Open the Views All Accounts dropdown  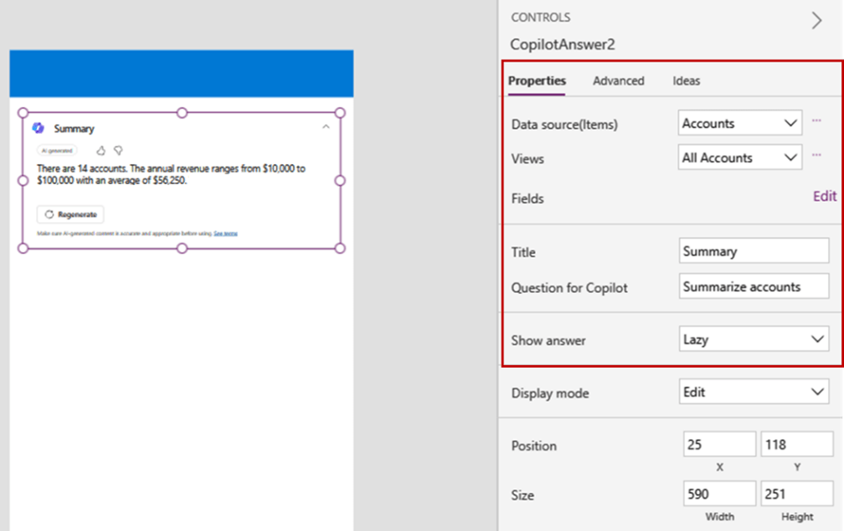point(739,157)
